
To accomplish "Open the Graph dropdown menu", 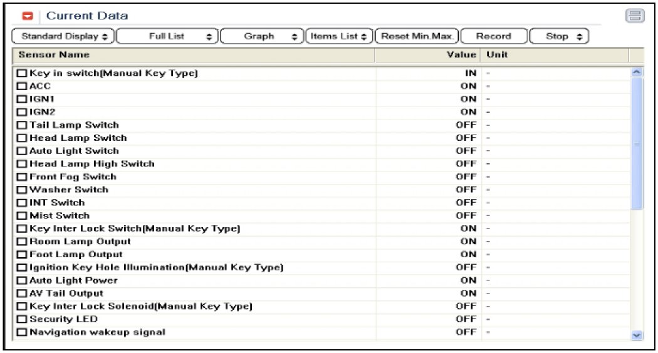I will (262, 36).
